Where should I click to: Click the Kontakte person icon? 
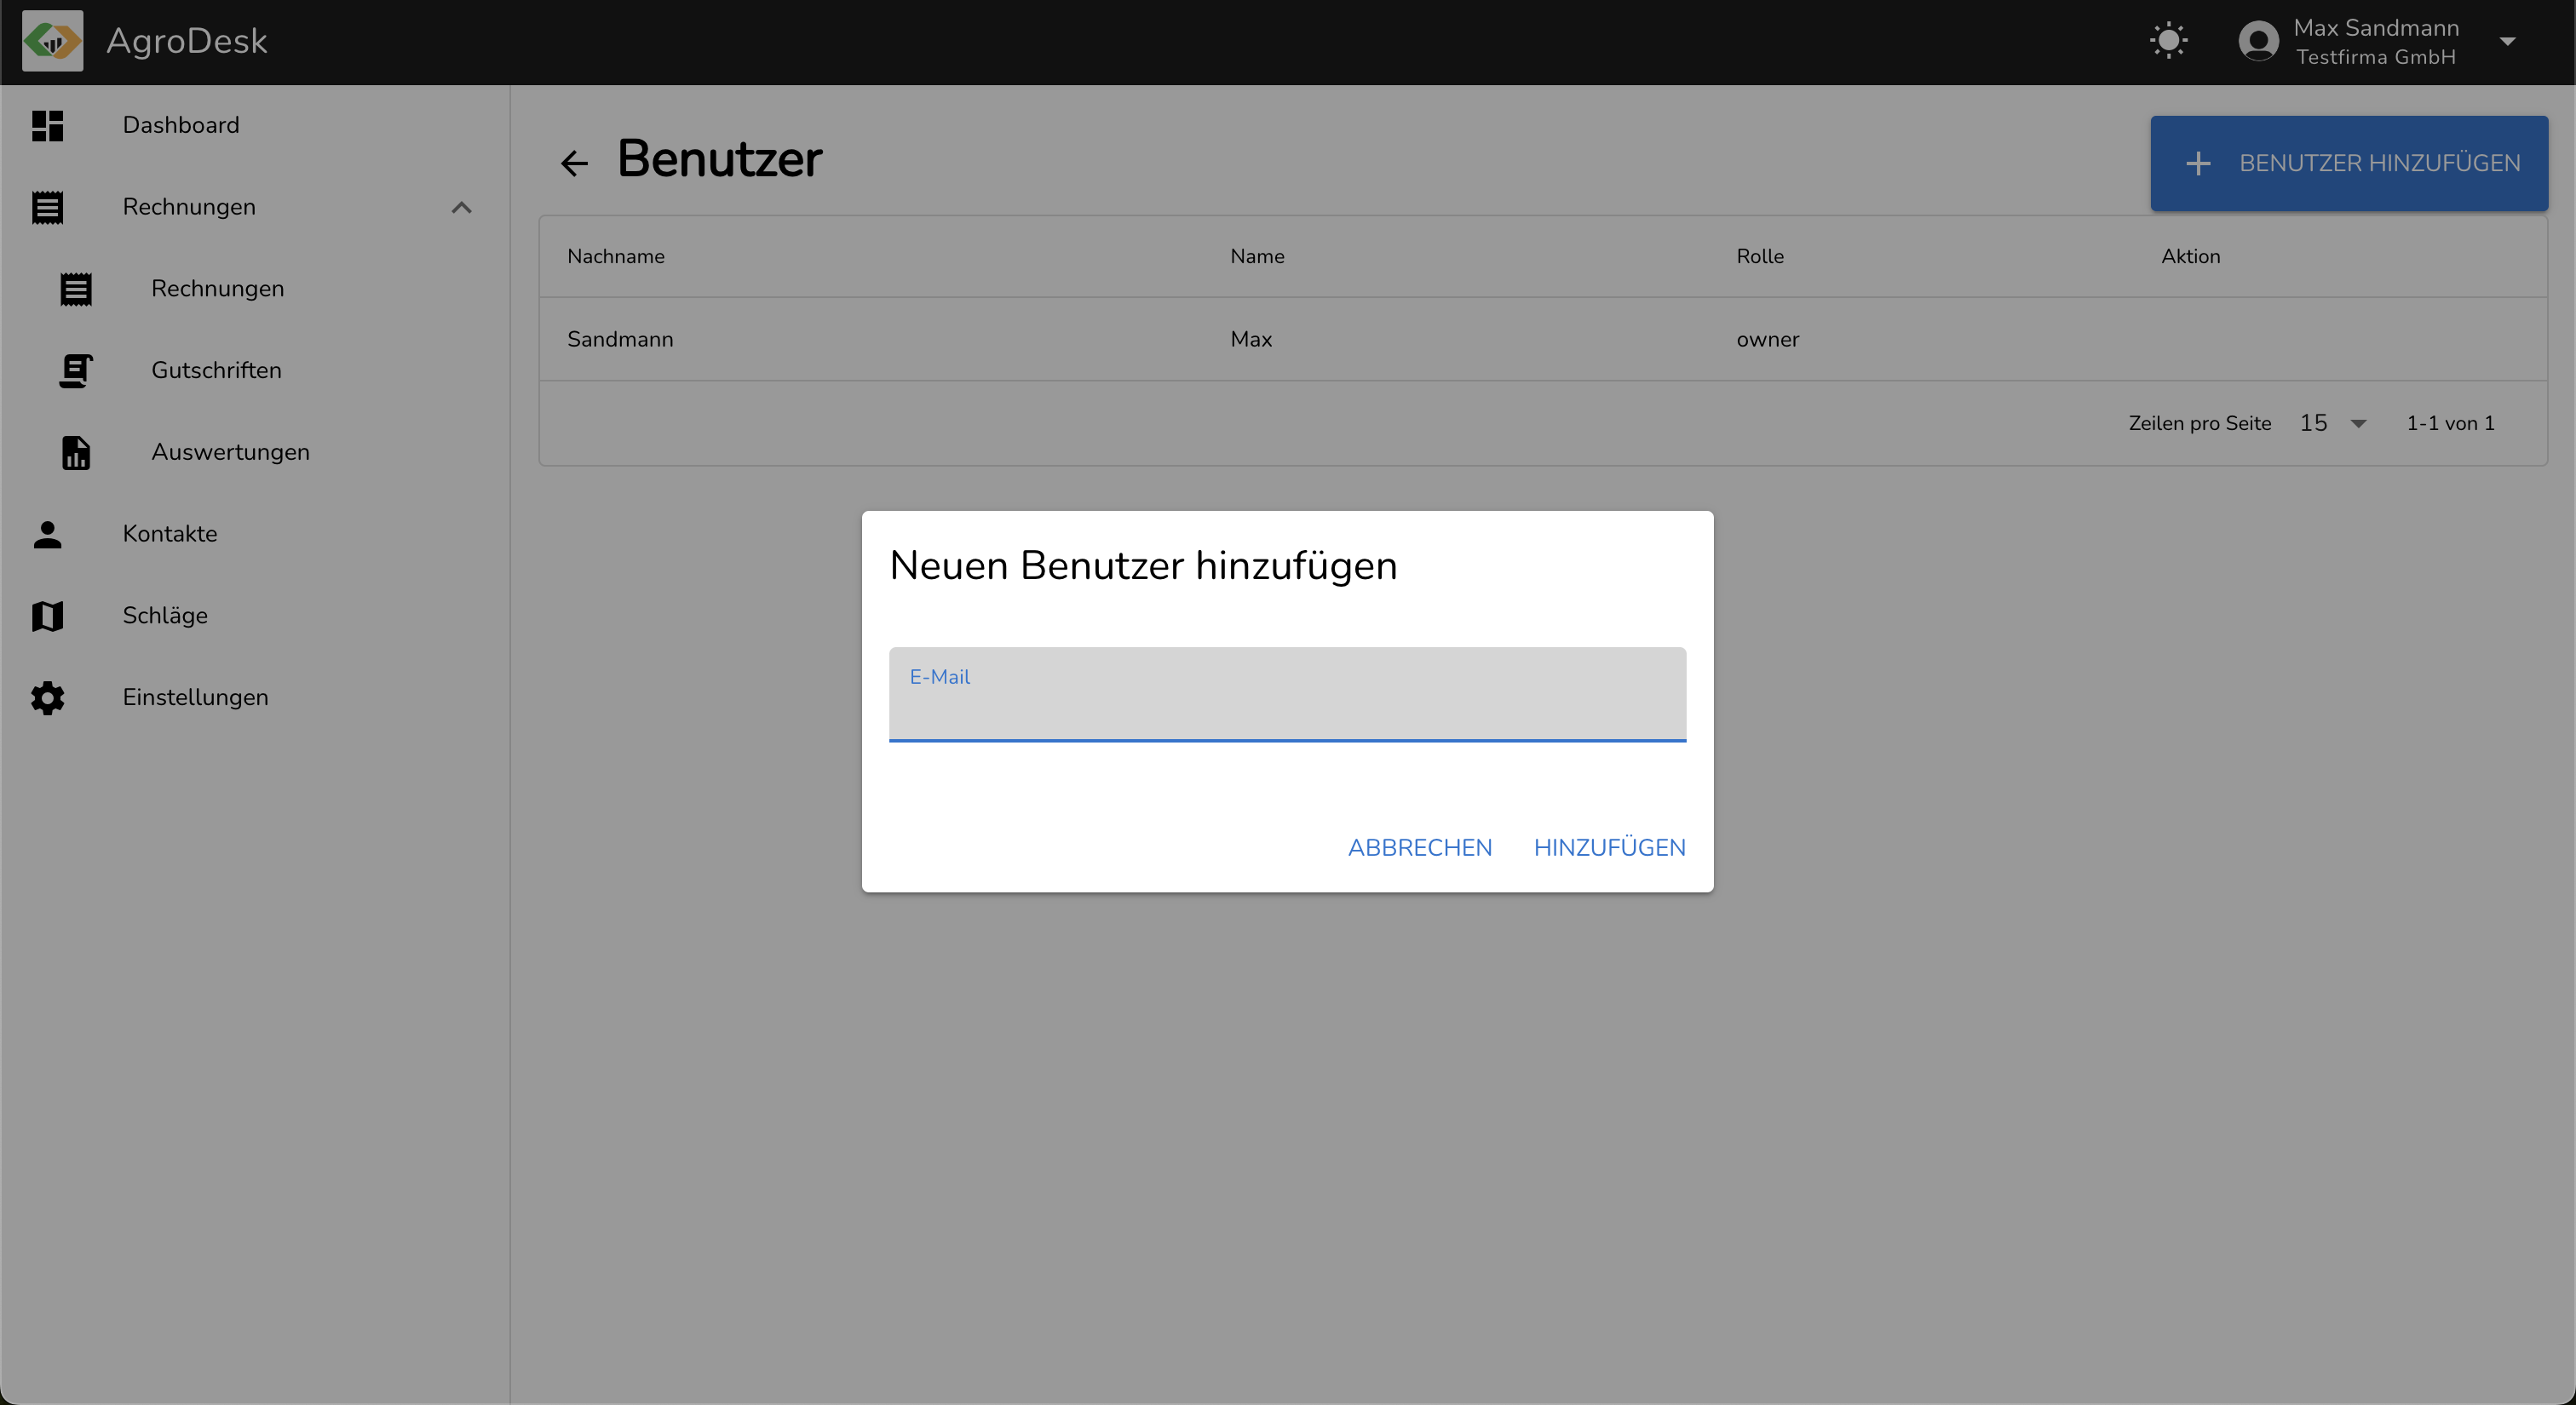[x=47, y=535]
